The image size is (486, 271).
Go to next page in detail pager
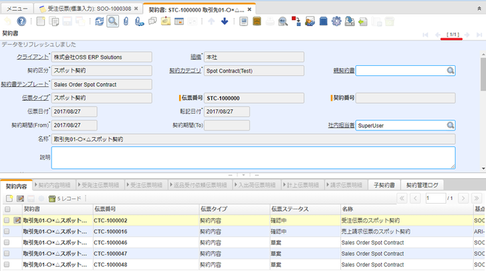(x=464, y=199)
